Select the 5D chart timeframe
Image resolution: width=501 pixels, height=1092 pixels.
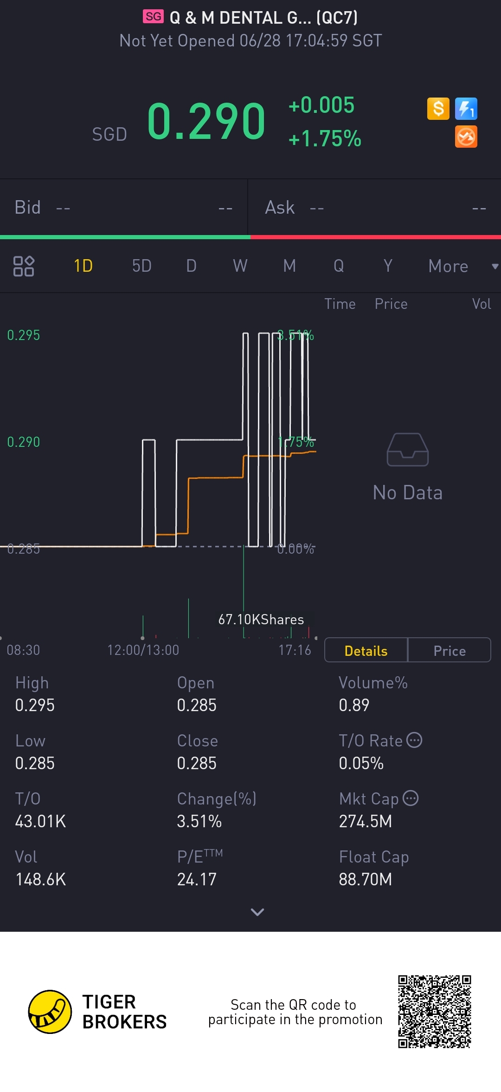click(141, 266)
